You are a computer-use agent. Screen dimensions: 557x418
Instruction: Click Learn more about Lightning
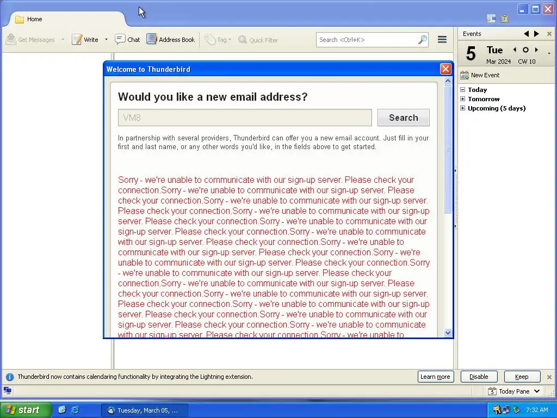[436, 377]
